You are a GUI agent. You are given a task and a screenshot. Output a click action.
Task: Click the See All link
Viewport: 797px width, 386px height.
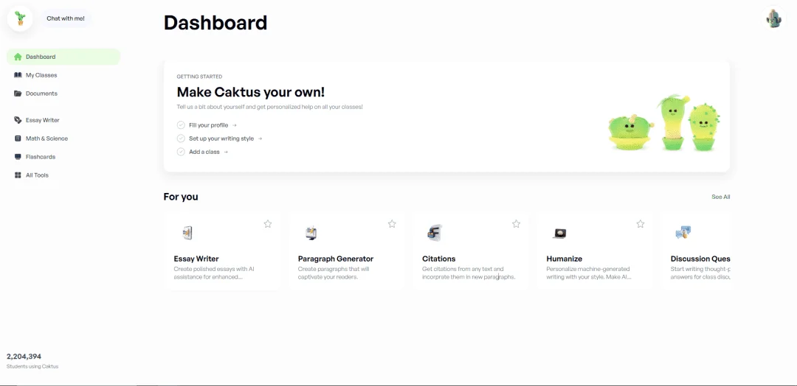pyautogui.click(x=721, y=197)
